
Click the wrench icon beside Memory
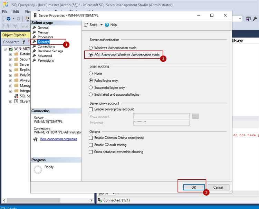34,32
